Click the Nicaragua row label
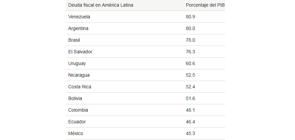295x140 pixels. click(x=79, y=75)
